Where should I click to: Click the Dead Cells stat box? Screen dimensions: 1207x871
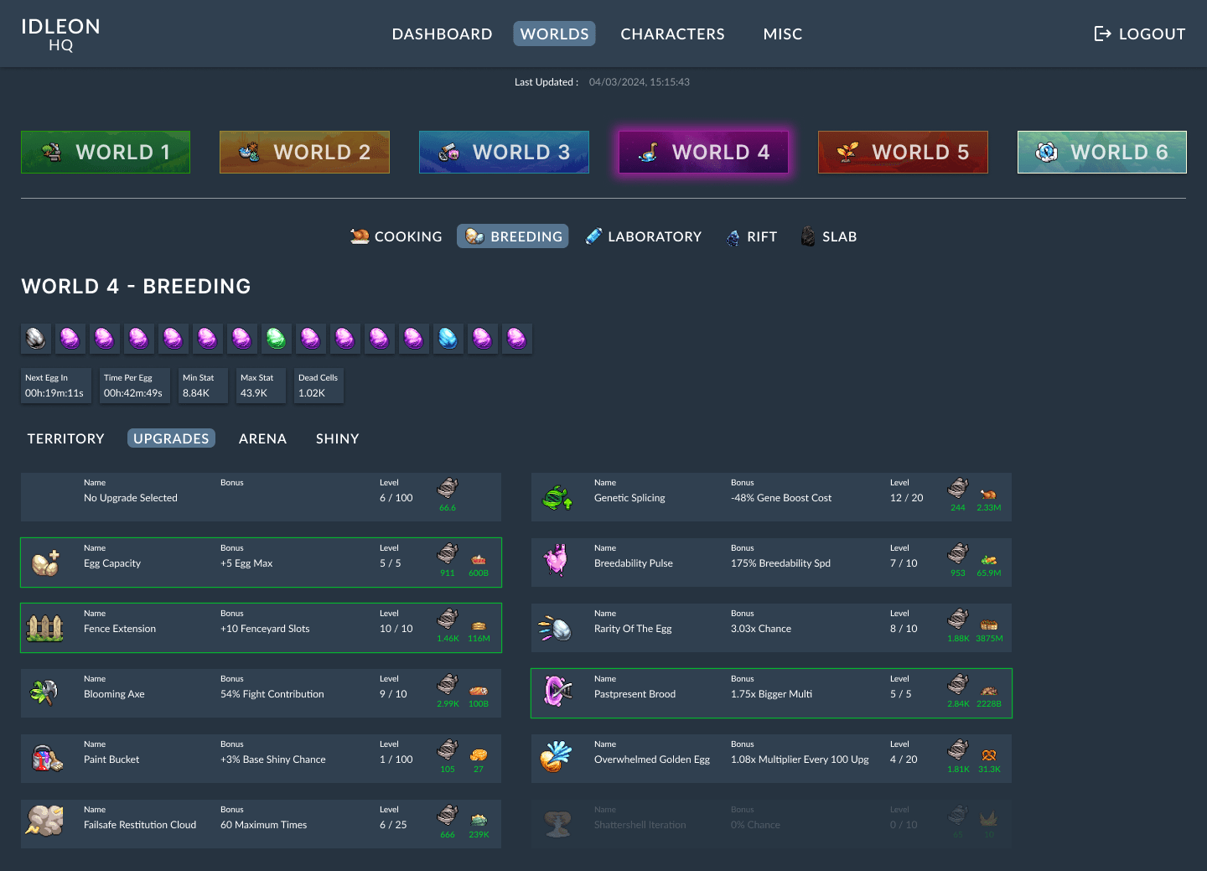[x=319, y=386]
